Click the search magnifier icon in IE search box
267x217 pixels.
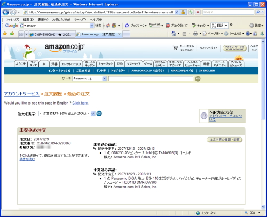coord(257,12)
